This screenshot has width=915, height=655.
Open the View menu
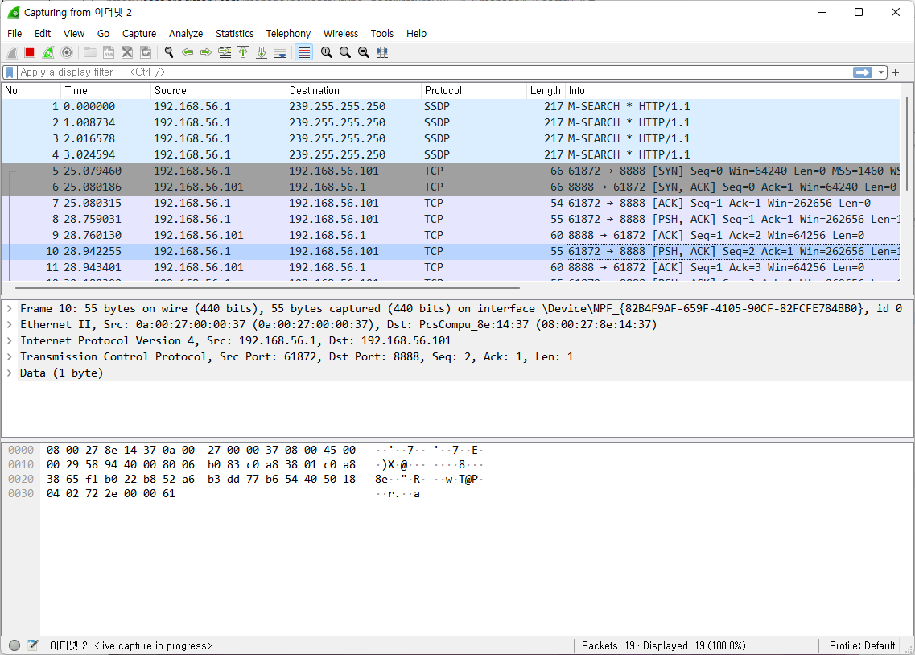(x=74, y=33)
